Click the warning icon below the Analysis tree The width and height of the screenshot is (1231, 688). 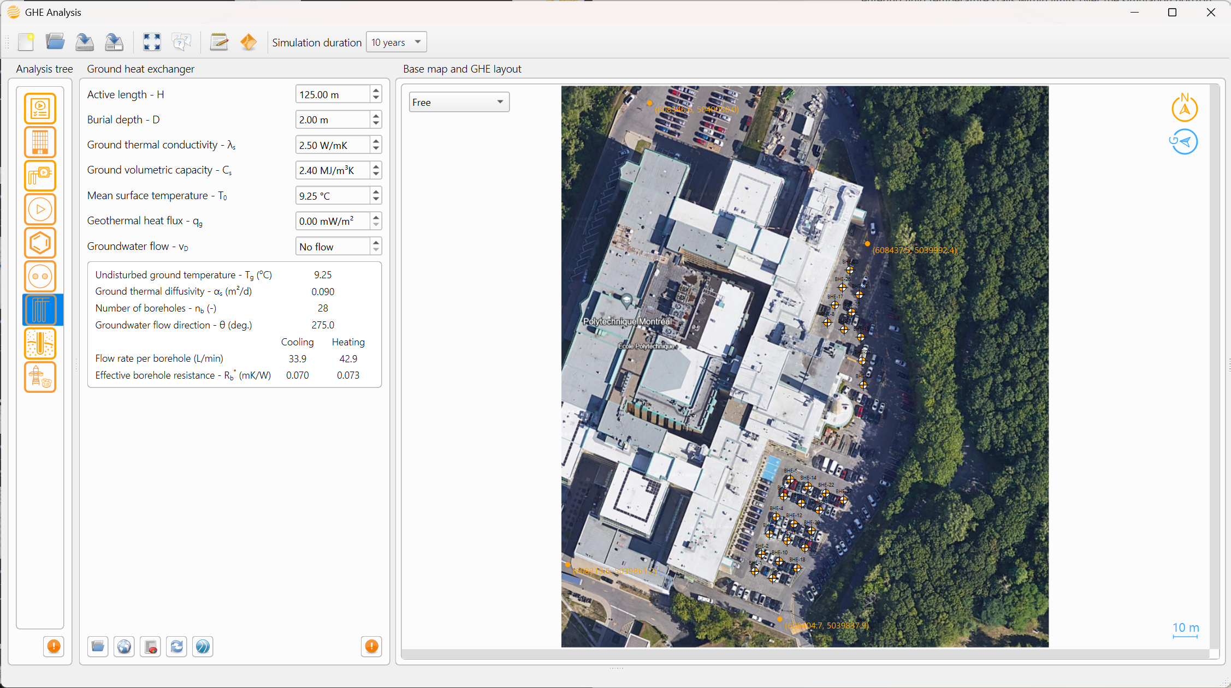point(54,647)
